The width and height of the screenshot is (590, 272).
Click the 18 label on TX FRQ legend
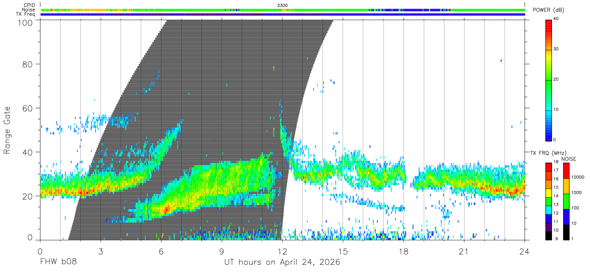[x=556, y=162]
